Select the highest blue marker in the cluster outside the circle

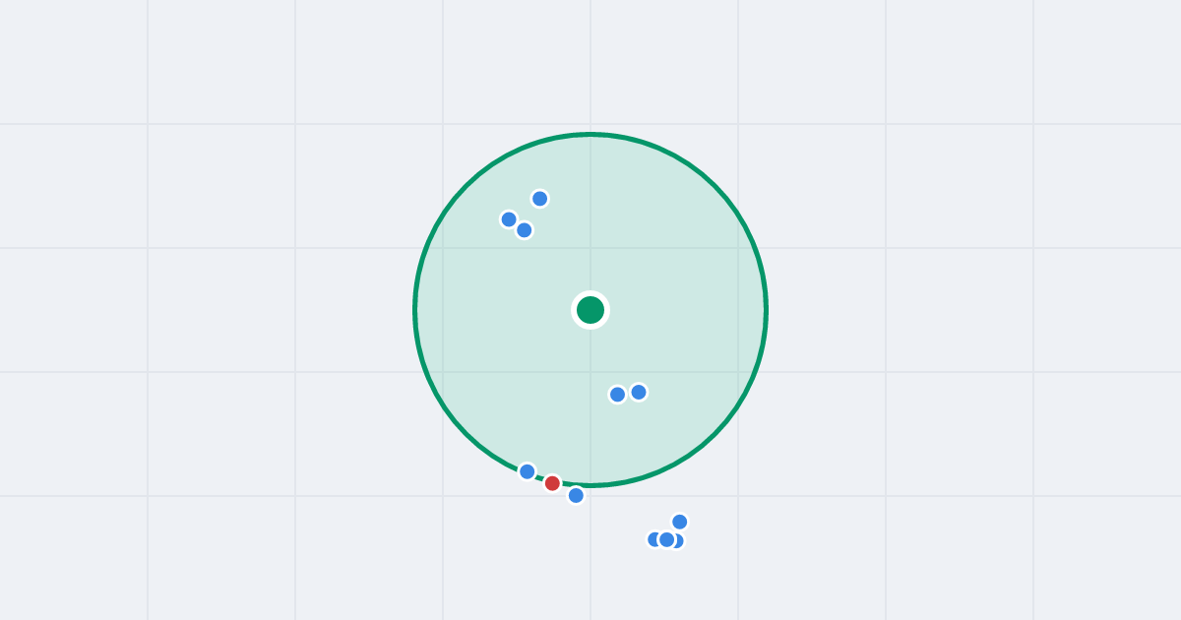coord(679,522)
